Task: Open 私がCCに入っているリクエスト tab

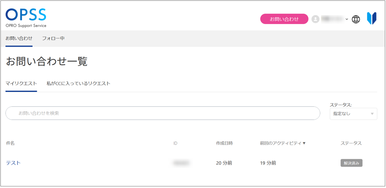Action: click(78, 84)
